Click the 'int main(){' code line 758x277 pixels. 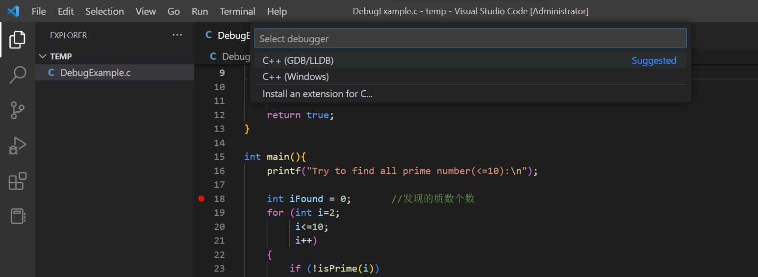coord(275,157)
